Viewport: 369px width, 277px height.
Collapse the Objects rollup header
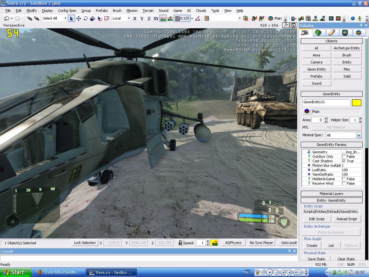click(x=331, y=41)
